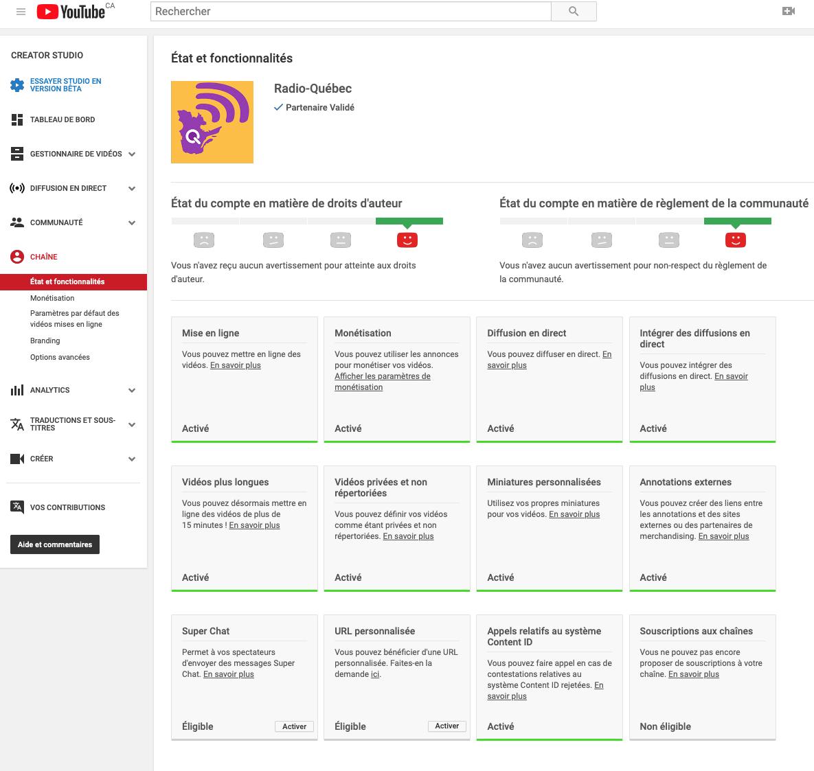Viewport: 814px width, 771px height.
Task: Click Essayer Studio en version bêta
Action: pos(65,85)
